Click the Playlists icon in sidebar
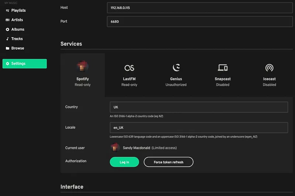Screen dimensions: 295x196 click(7, 10)
